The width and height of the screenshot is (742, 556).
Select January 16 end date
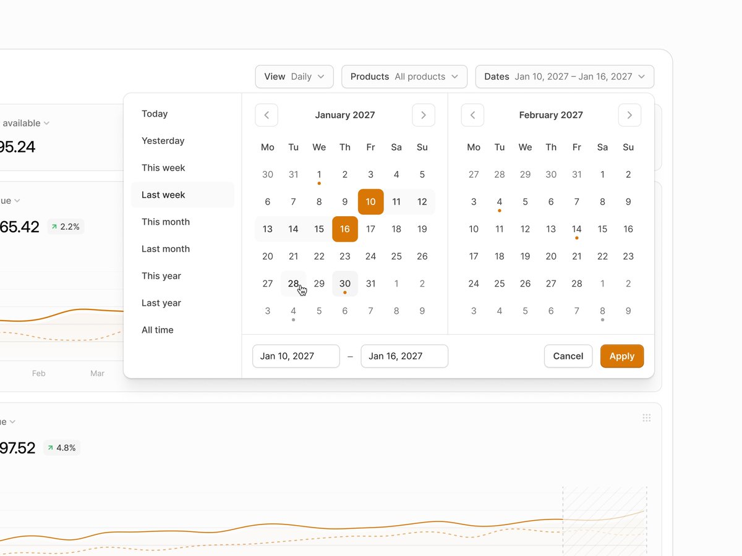(x=345, y=229)
